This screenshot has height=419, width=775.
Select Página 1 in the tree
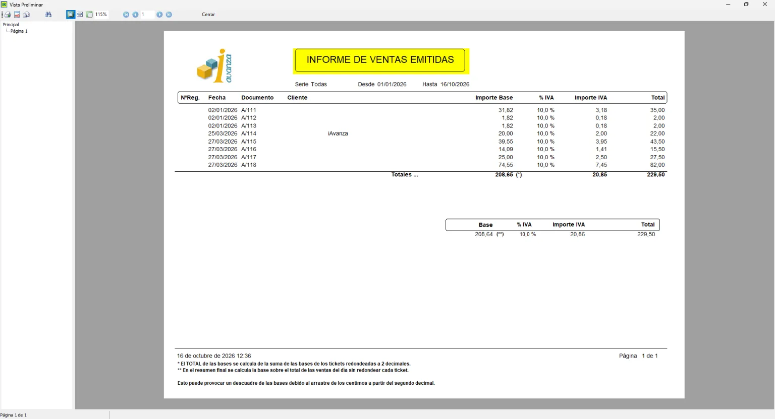coord(19,31)
